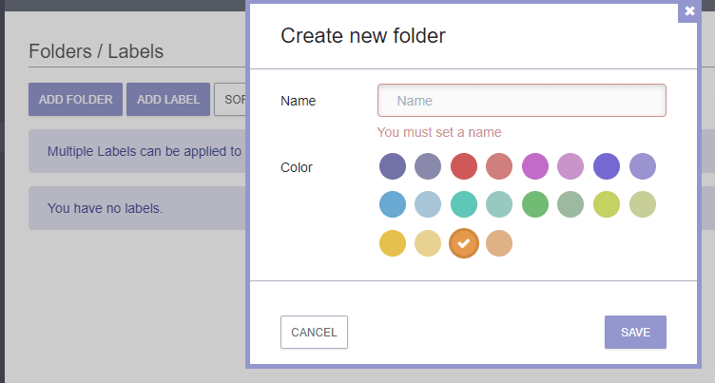The height and width of the screenshot is (383, 715).
Task: Pick the bright red folder color
Action: point(463,167)
